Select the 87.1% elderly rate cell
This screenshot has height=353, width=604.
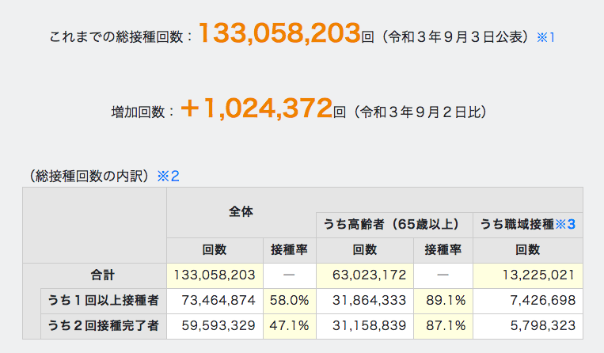pos(443,325)
